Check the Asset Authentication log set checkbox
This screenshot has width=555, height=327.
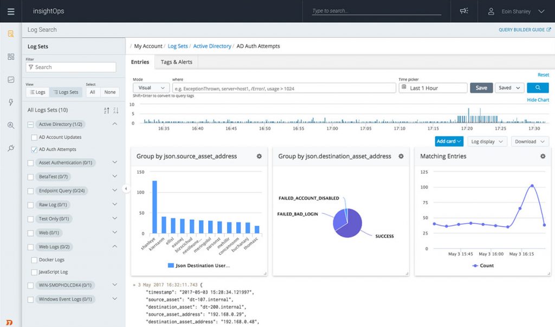(30, 163)
